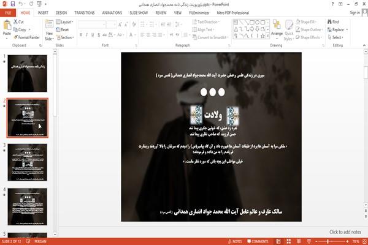Start Slide Show from status bar
The image size is (368, 245).
click(x=309, y=241)
